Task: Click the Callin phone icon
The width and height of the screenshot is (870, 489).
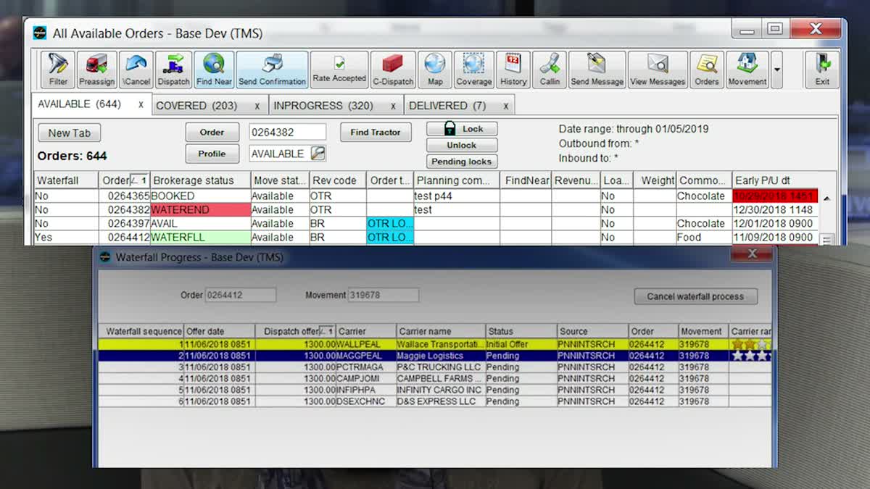Action: point(550,70)
